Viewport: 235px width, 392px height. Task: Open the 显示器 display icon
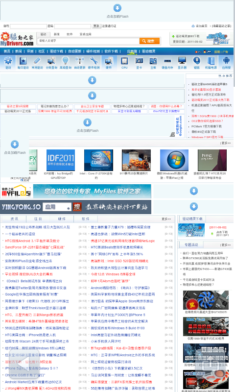click(182, 61)
